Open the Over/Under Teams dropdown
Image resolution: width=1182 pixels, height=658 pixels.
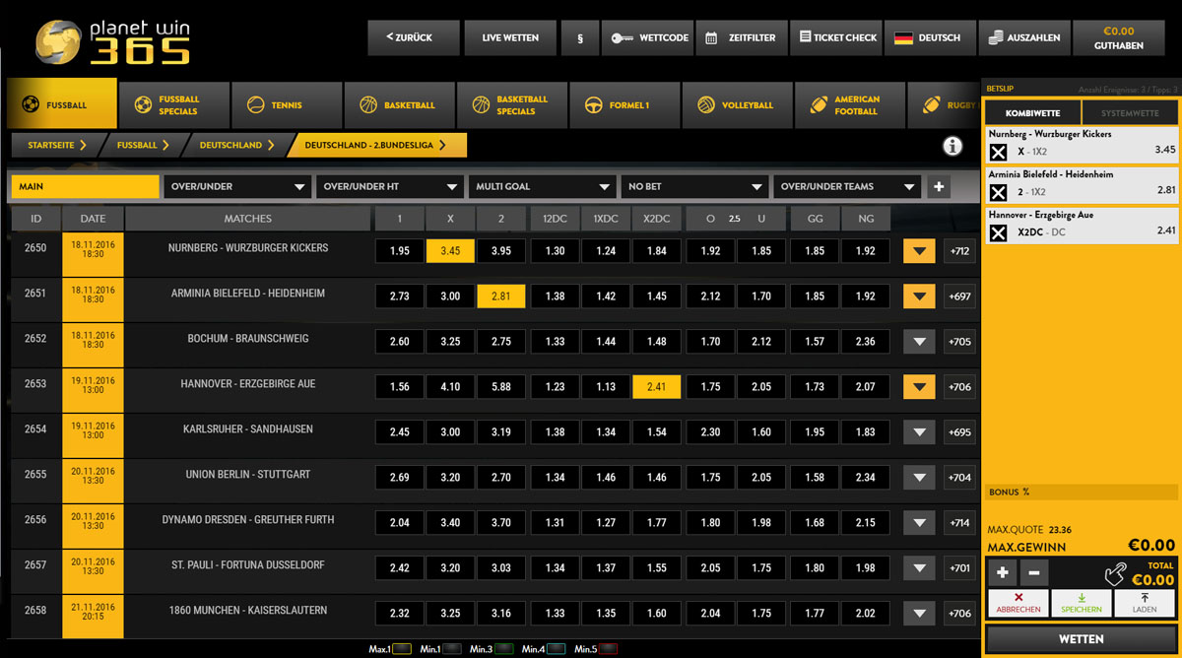[x=846, y=186]
